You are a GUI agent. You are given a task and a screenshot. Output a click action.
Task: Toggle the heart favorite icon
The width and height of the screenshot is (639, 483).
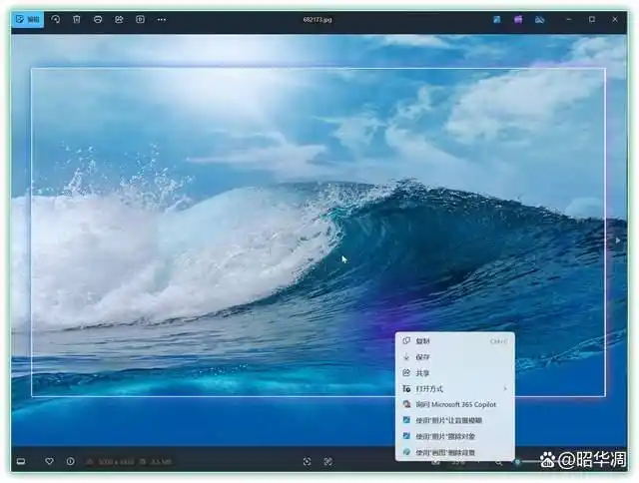click(x=49, y=461)
